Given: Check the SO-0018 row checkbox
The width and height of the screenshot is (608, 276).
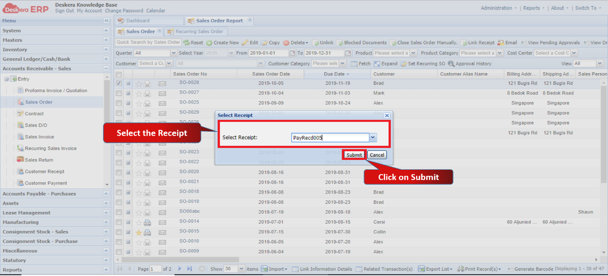Looking at the screenshot, I should click(119, 192).
